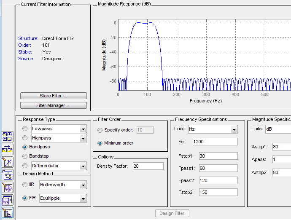This screenshot has width=291, height=220.
Task: Edit the Fpass2 field showing 120
Action: pos(218,180)
